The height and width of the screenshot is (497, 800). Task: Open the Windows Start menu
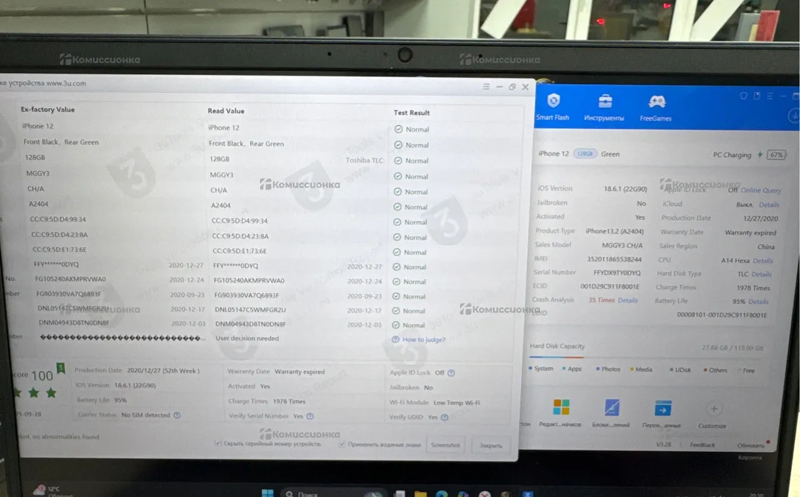tap(267, 493)
